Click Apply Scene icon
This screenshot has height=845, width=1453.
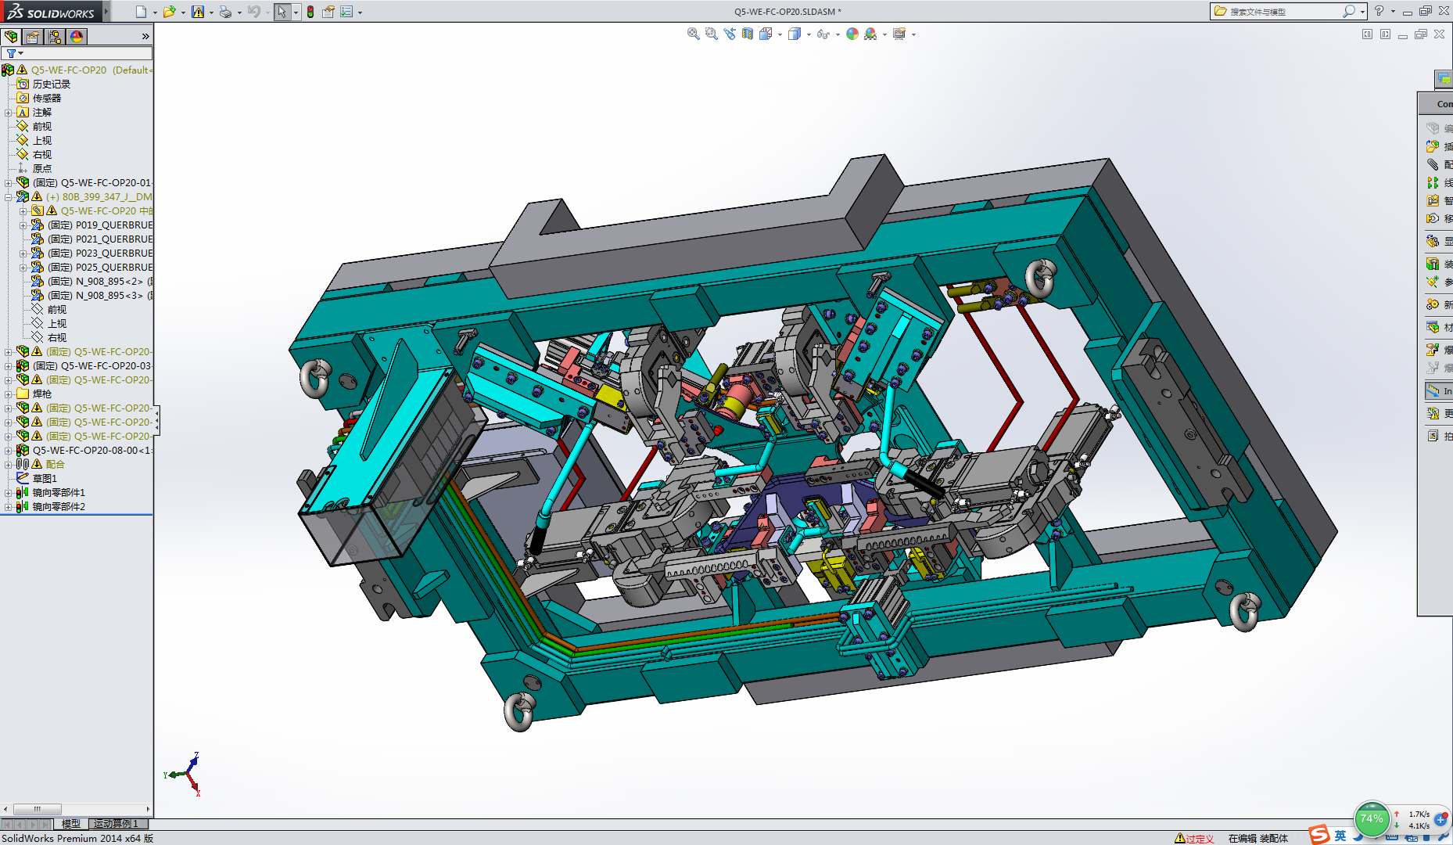coord(870,34)
